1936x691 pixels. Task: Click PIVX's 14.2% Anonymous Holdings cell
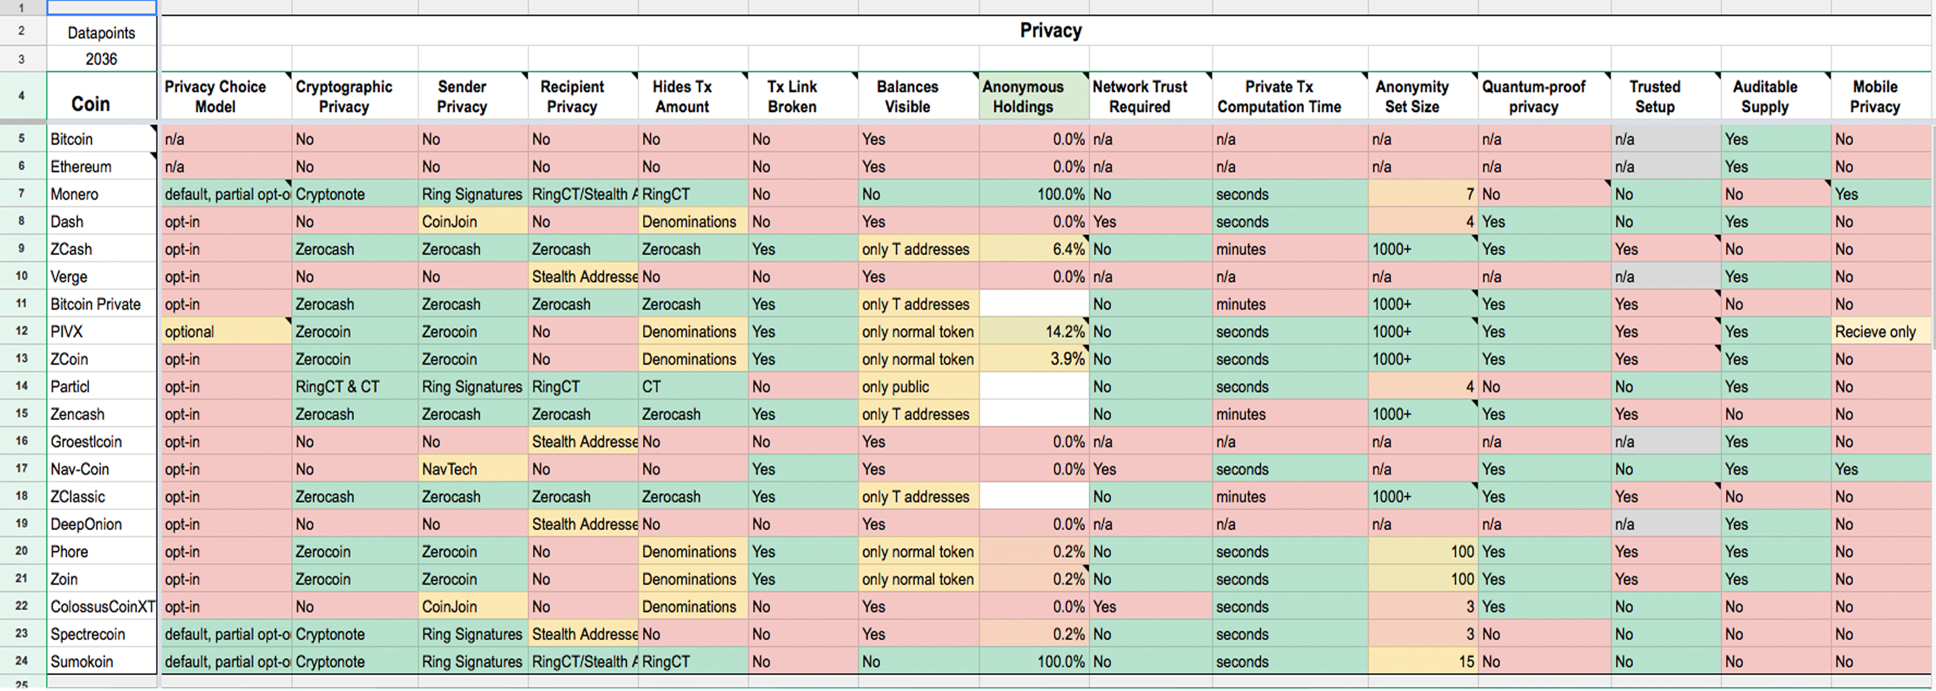tap(1034, 331)
